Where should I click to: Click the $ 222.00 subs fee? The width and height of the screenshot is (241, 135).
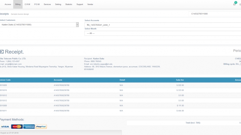click(x=180, y=85)
